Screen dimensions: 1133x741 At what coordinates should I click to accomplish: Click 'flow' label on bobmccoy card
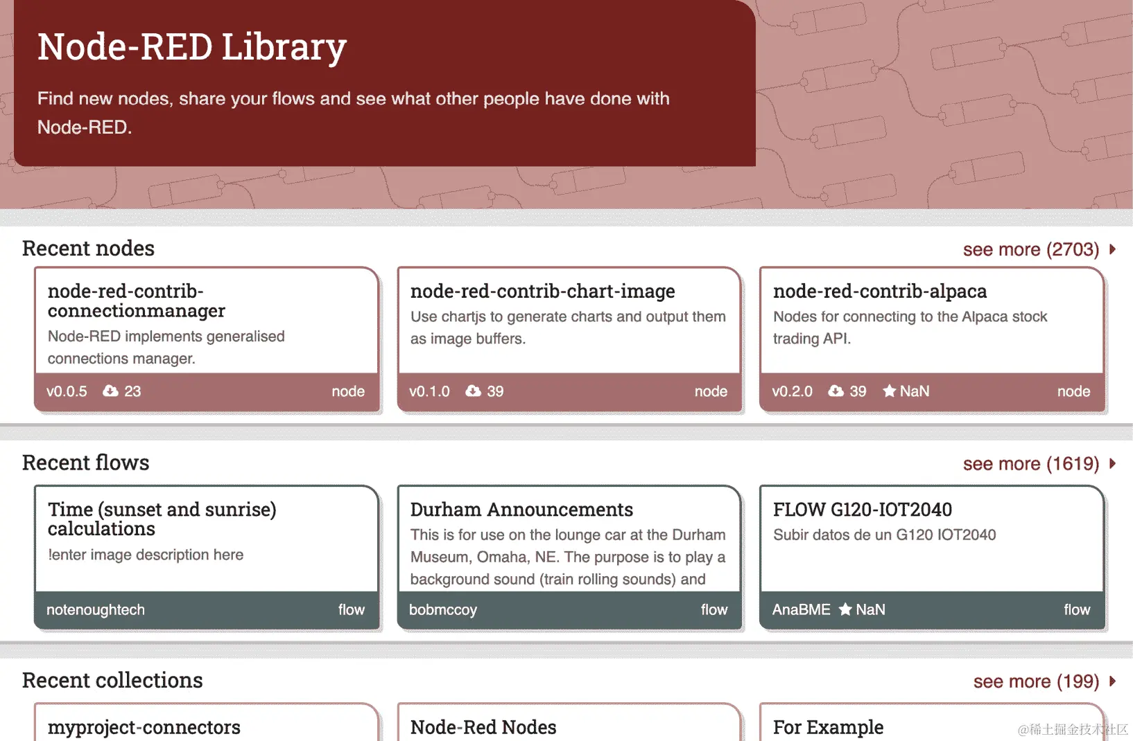coord(714,610)
